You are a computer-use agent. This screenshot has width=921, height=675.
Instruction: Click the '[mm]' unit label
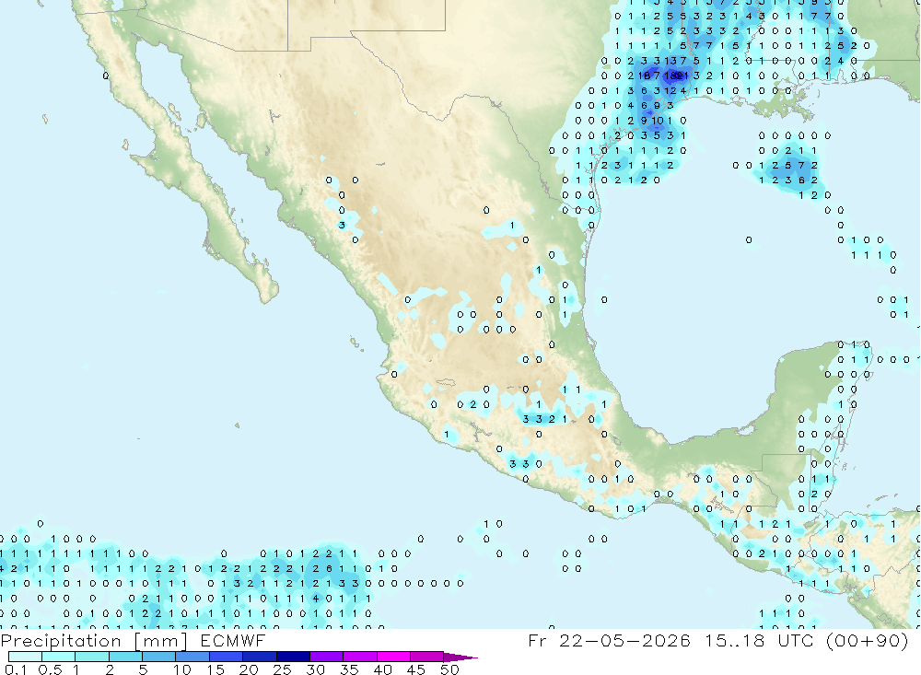pyautogui.click(x=160, y=641)
